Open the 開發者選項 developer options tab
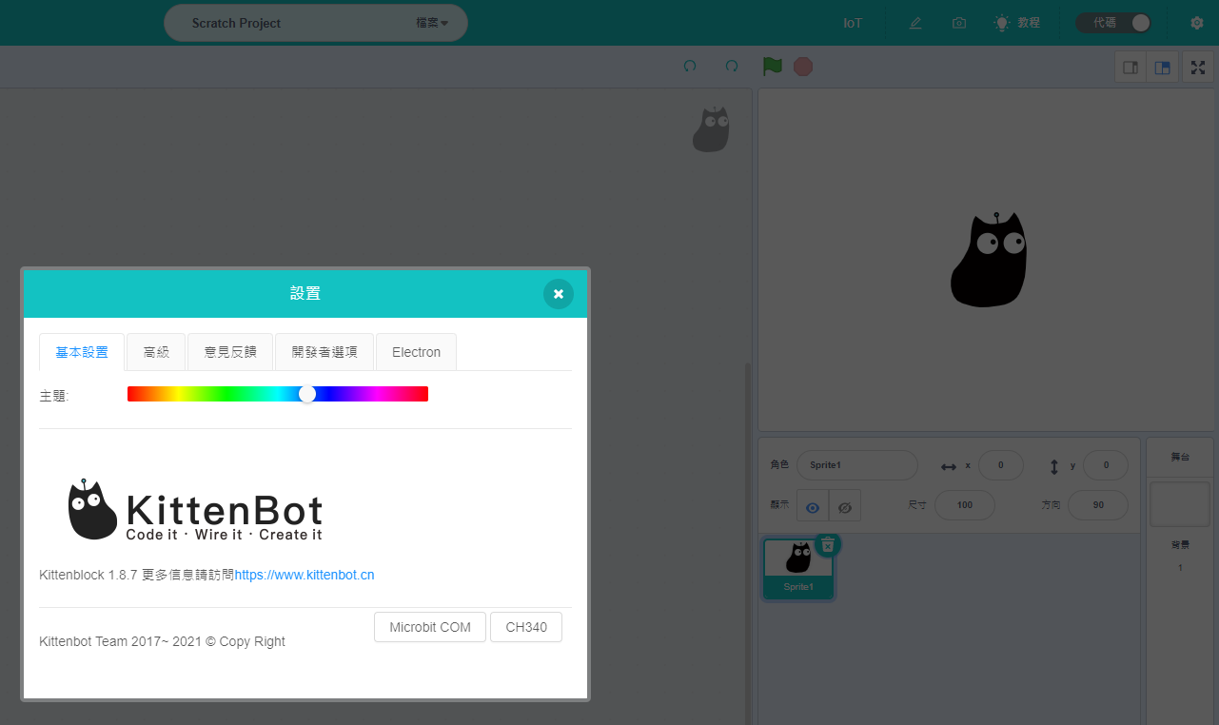Image resolution: width=1219 pixels, height=725 pixels. [x=324, y=352]
